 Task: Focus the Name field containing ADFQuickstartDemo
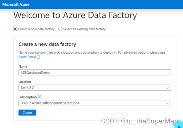pos(95,73)
